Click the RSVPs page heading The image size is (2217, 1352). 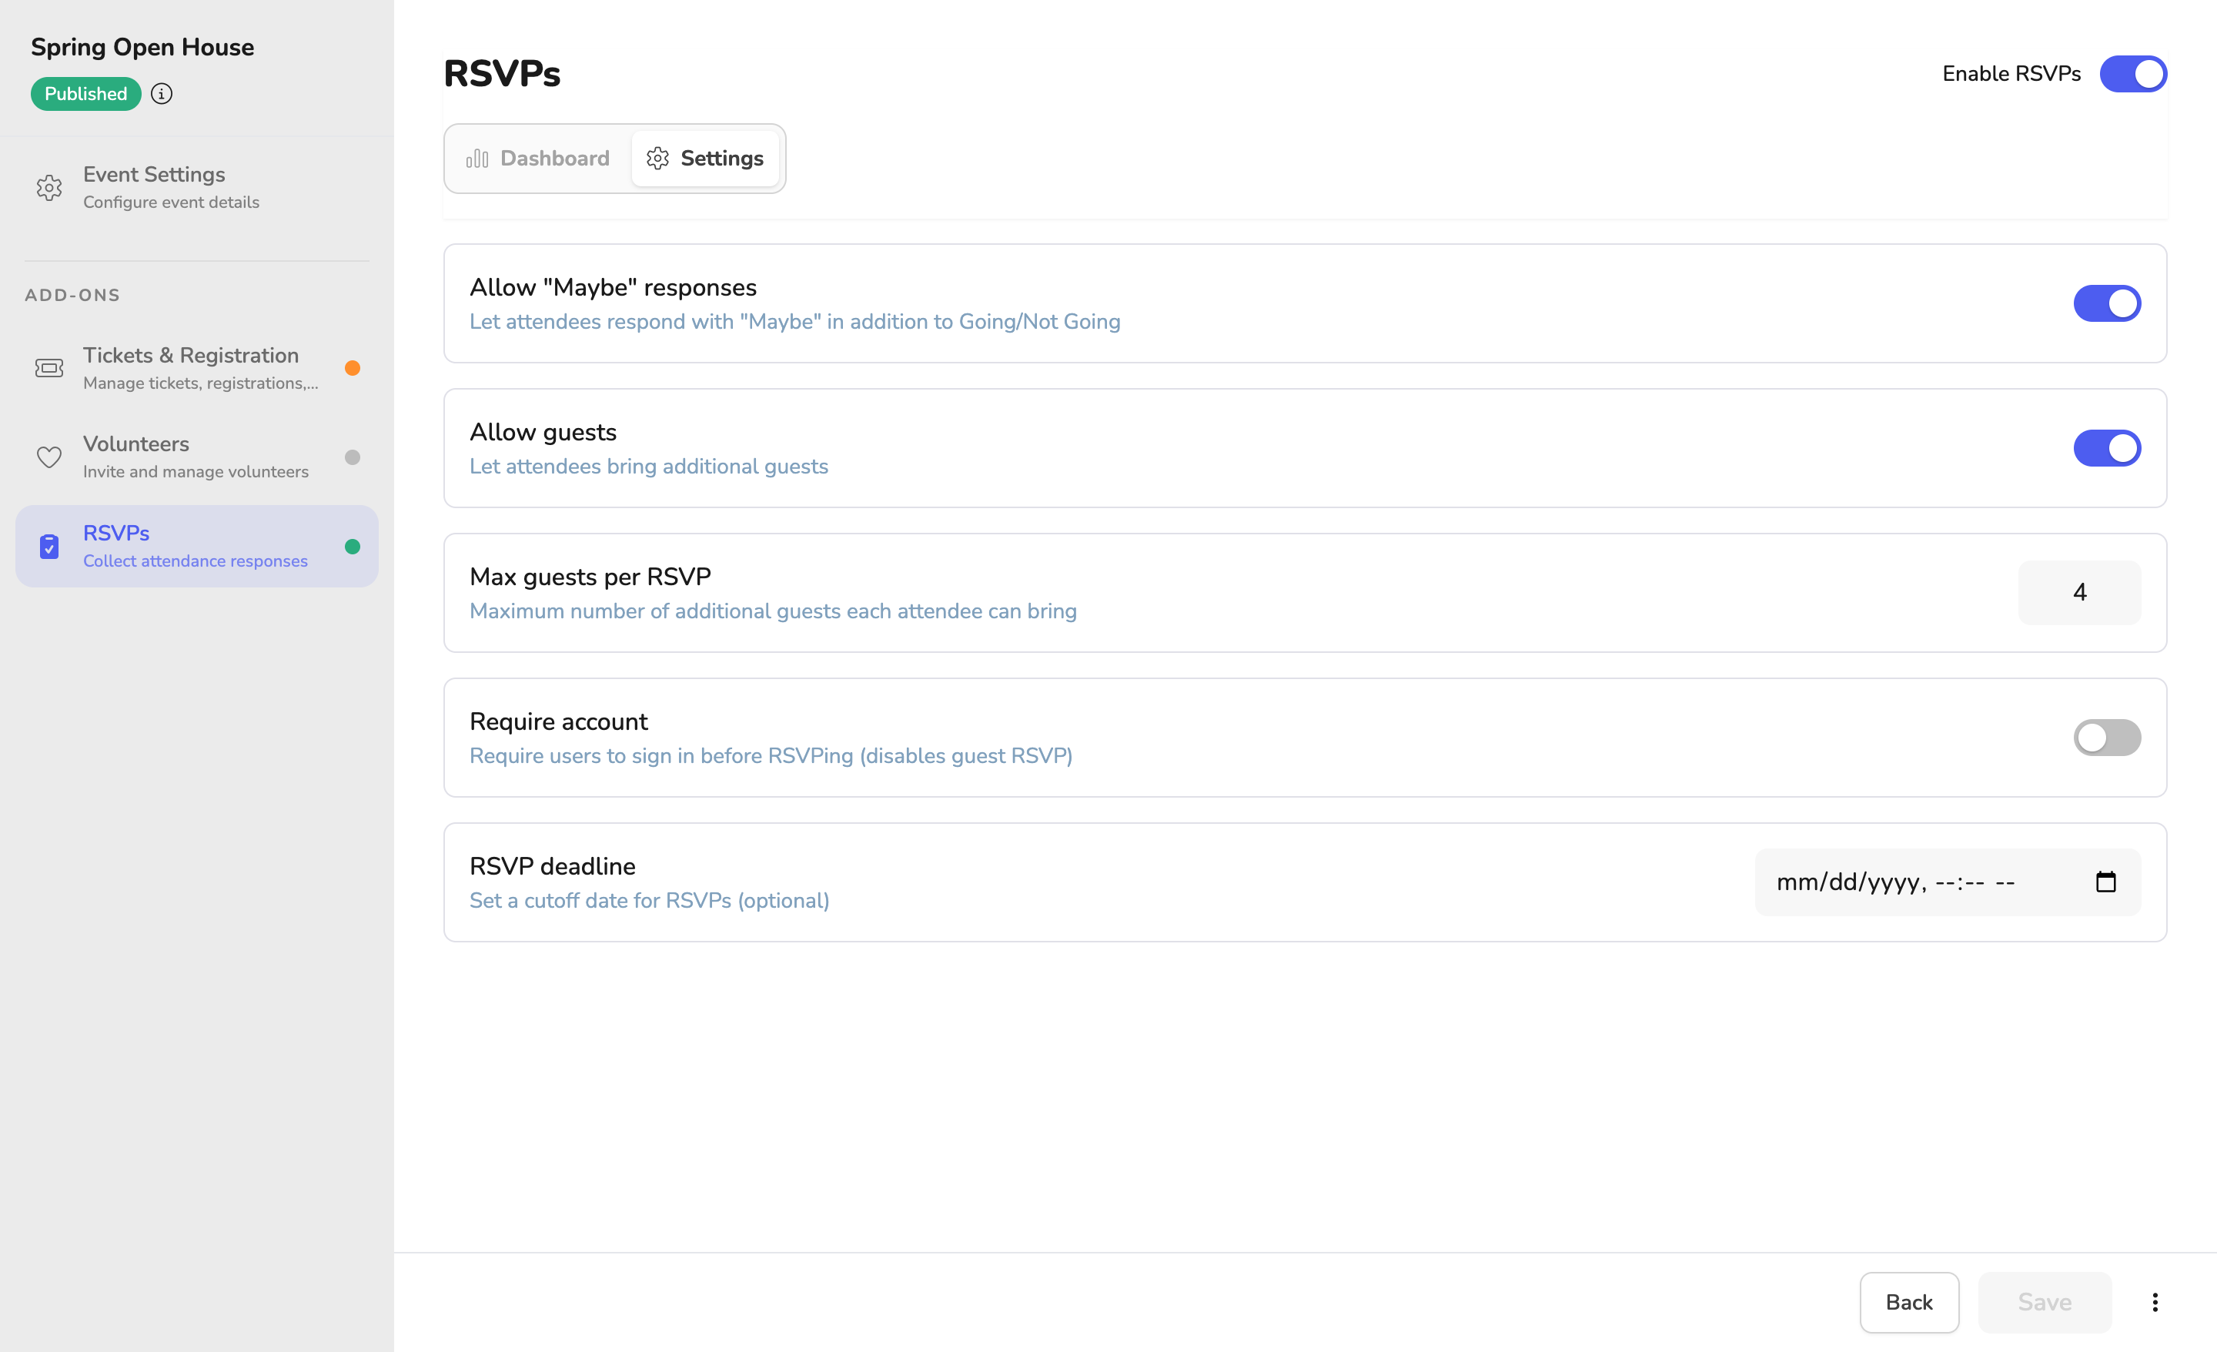click(502, 73)
